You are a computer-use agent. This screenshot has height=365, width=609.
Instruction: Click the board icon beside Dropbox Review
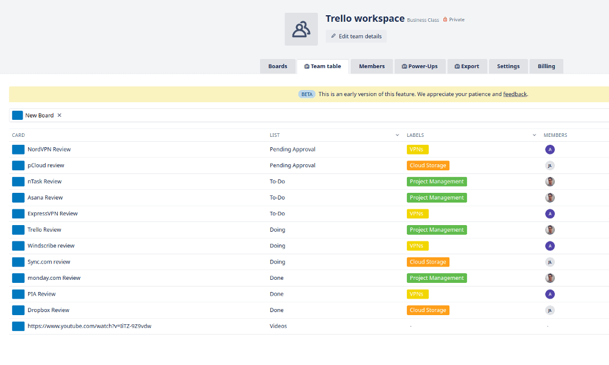coord(18,310)
